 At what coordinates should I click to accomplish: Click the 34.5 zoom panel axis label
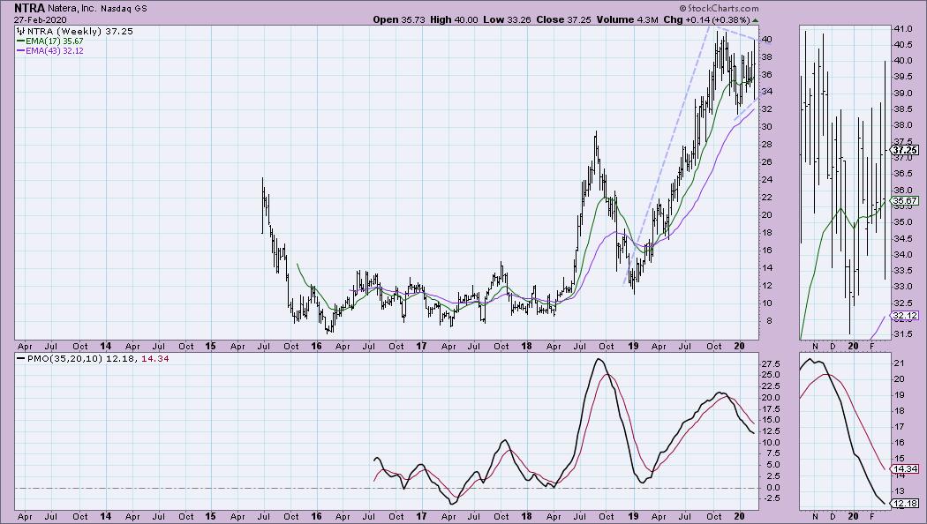(x=903, y=239)
